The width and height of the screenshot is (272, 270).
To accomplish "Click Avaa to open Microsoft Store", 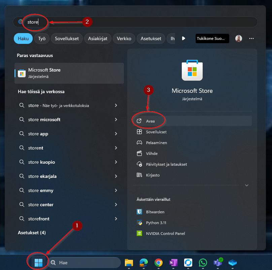I will [x=192, y=121].
